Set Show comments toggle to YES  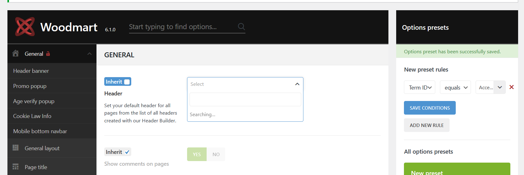click(197, 154)
